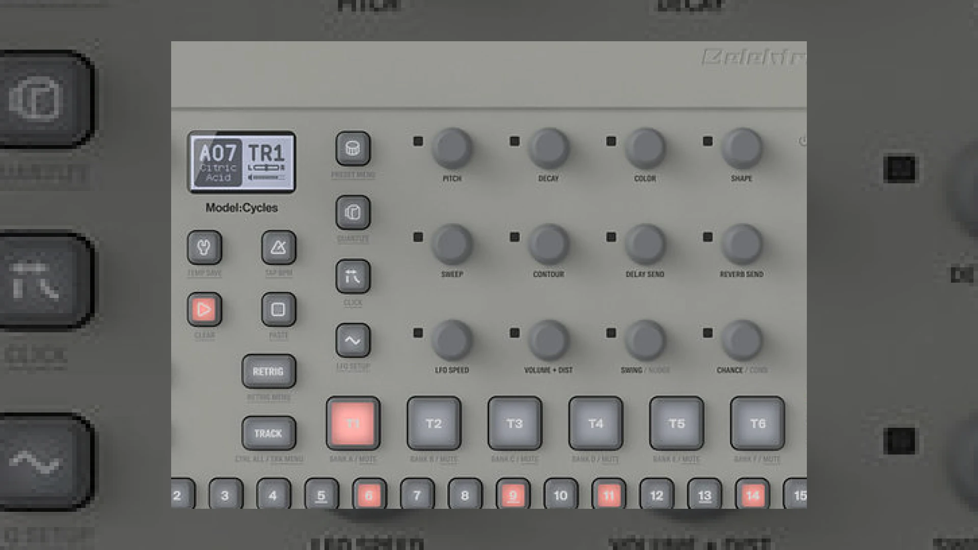Click the SWEEP knob
This screenshot has height=550, width=978.
click(452, 244)
